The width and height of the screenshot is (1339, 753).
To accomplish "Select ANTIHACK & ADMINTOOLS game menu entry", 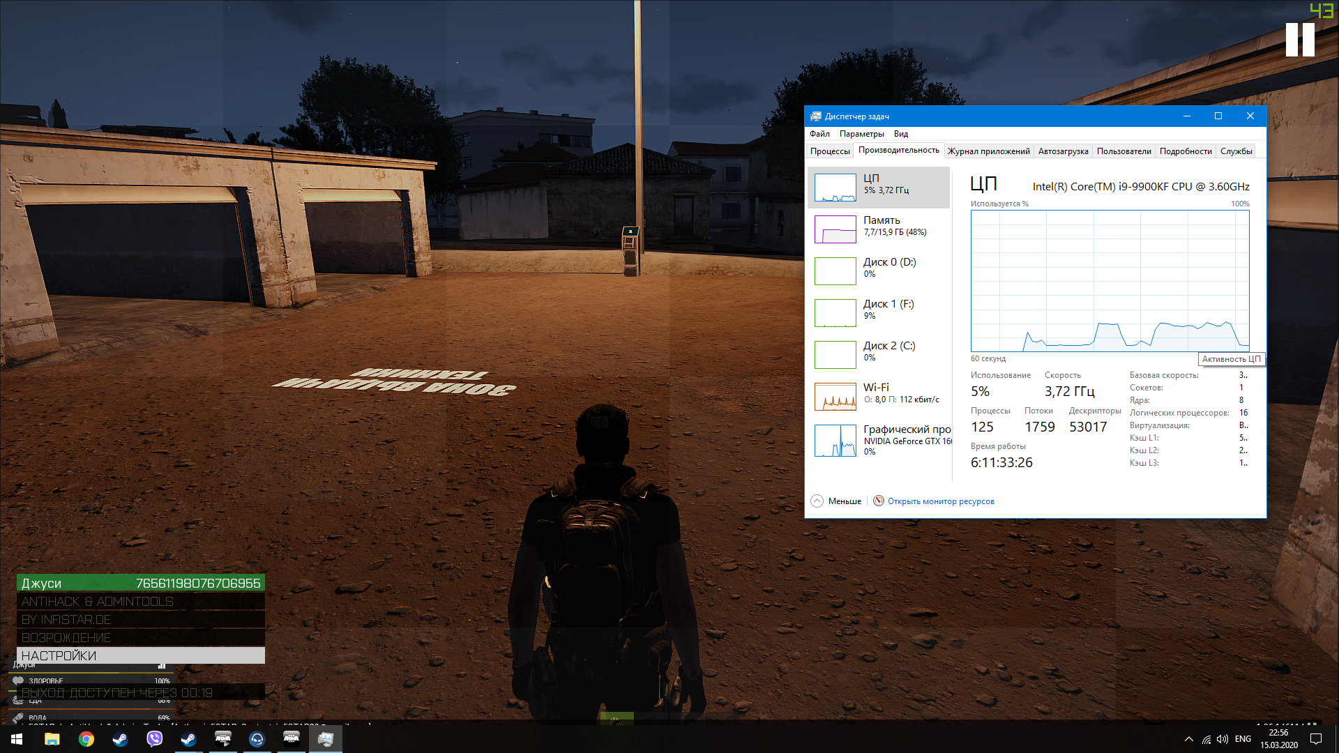I will [141, 601].
